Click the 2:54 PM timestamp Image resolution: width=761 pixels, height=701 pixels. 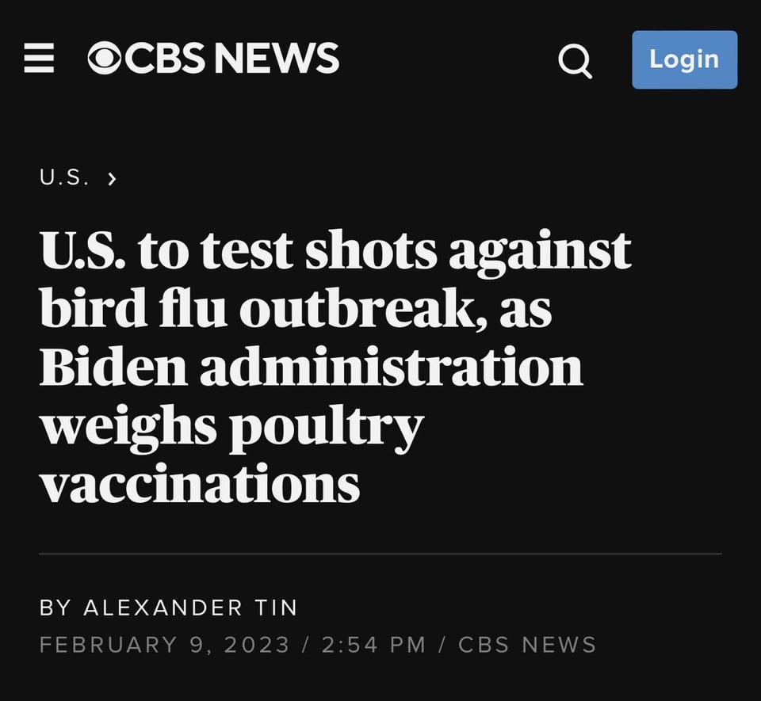(373, 645)
